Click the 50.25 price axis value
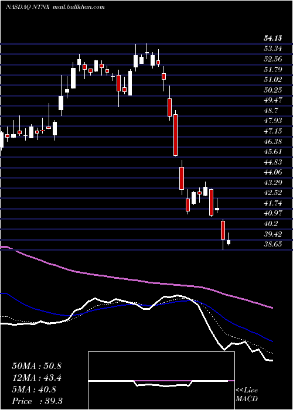 272,90
